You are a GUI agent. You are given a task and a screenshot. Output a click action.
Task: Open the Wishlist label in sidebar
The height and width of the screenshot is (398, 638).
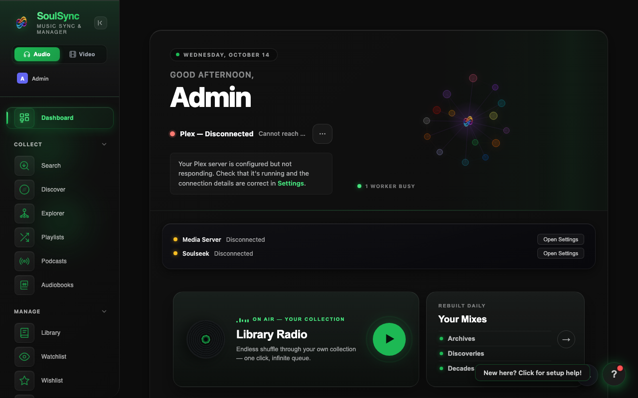coord(52,381)
